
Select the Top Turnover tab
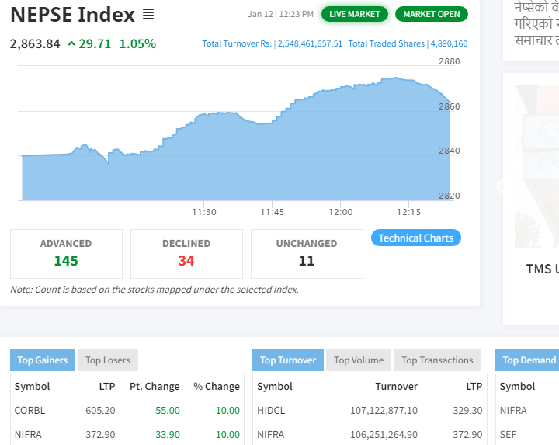coord(288,360)
